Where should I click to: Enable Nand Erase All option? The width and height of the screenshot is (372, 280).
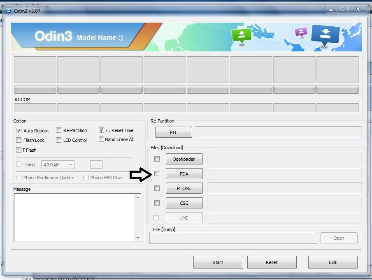pyautogui.click(x=102, y=139)
